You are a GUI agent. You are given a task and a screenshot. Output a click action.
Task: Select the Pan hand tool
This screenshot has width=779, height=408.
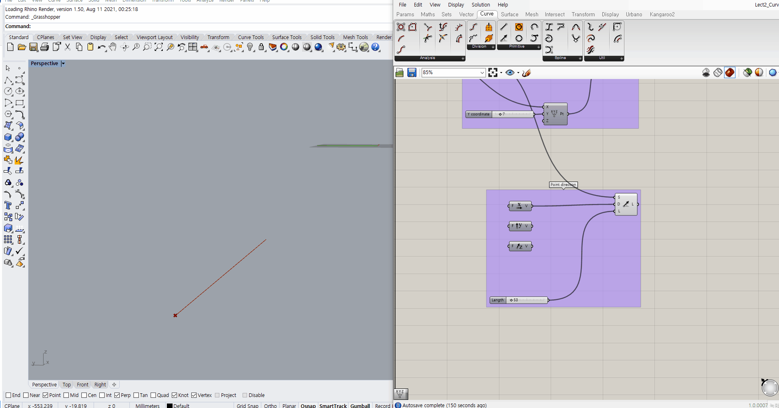pyautogui.click(x=113, y=47)
